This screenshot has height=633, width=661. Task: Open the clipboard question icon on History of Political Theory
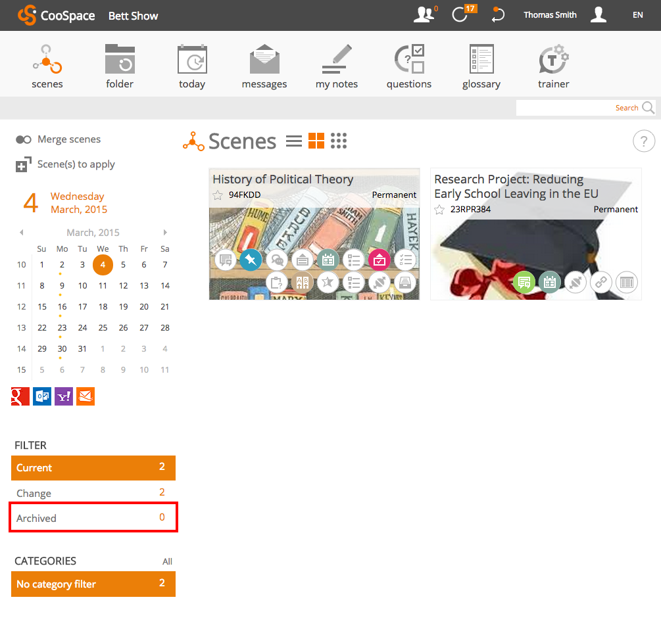[x=277, y=283]
